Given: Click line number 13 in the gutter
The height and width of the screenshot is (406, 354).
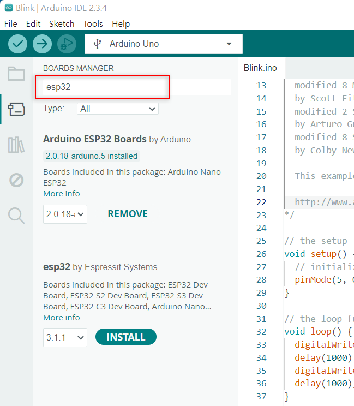Looking at the screenshot, I should click(x=261, y=86).
